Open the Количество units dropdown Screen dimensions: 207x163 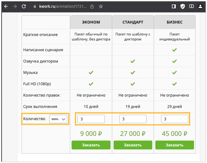(x=59, y=119)
